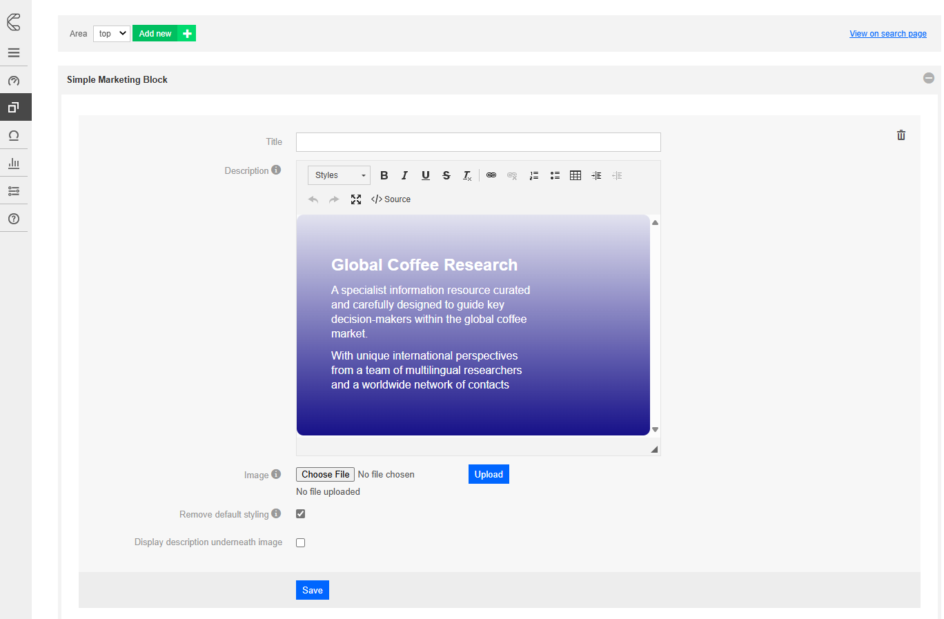Open the hamburger menu in sidebar

point(14,52)
